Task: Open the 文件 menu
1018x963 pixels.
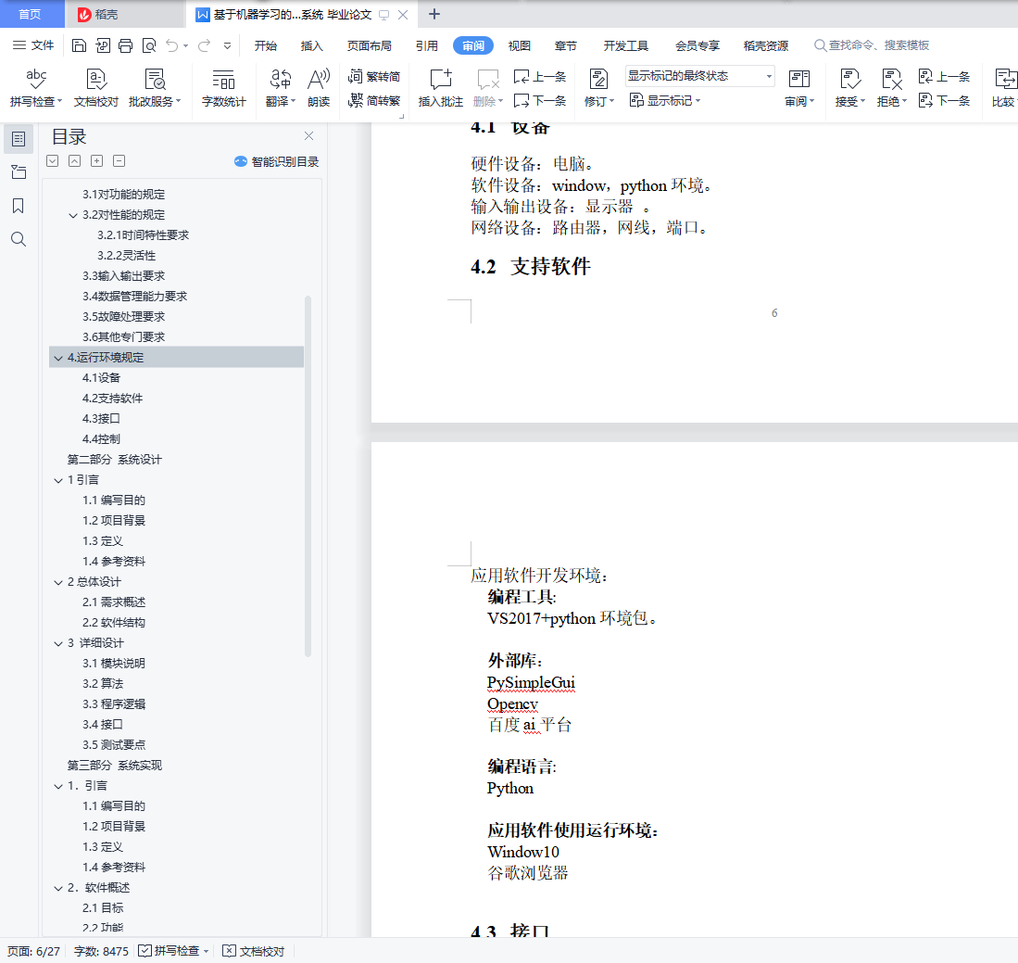Action: click(x=33, y=45)
